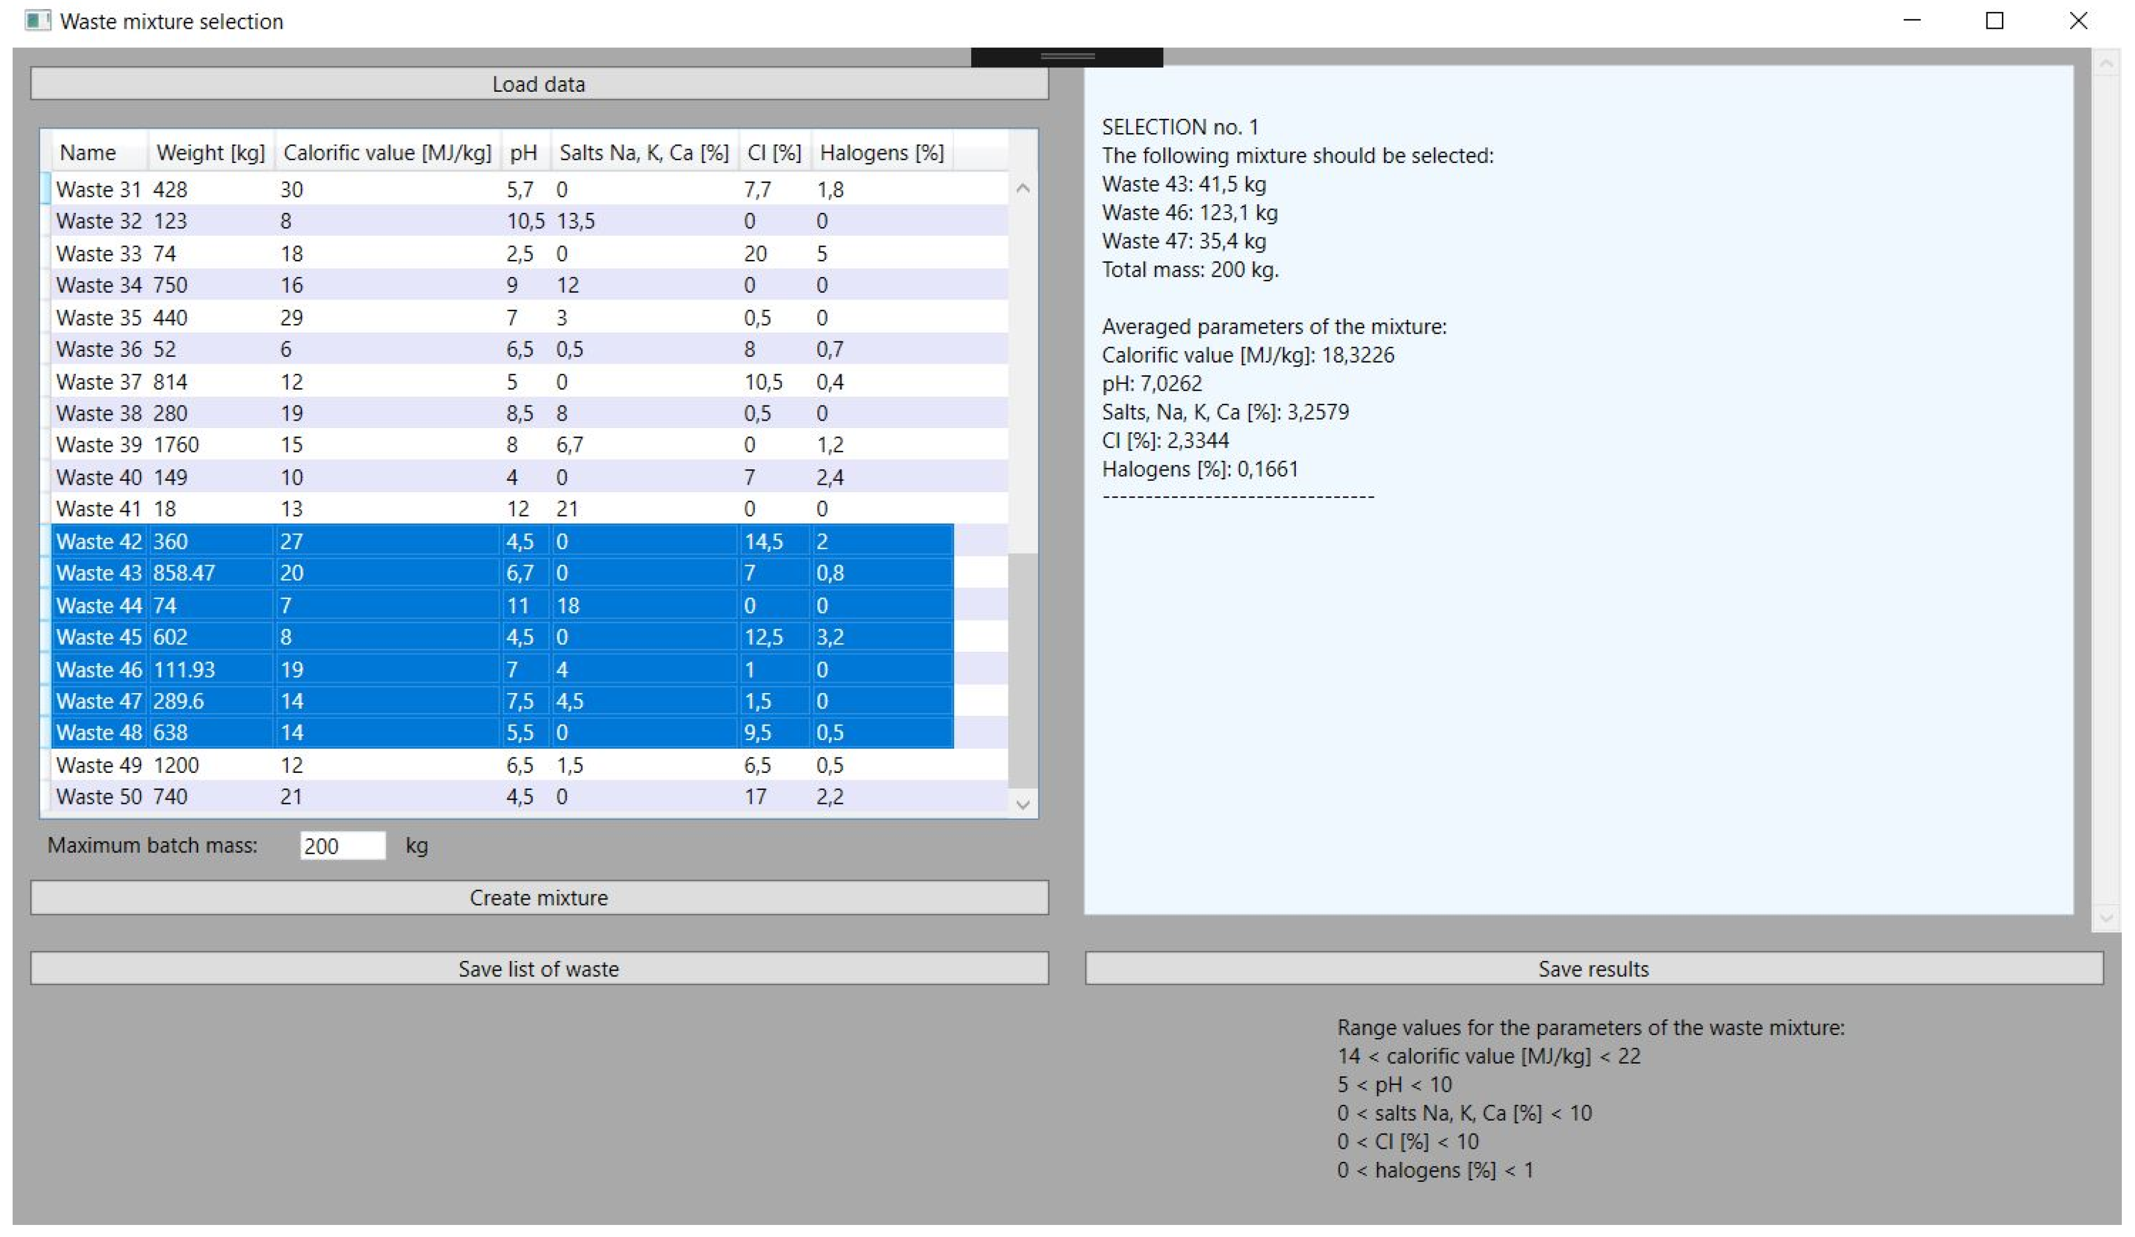Minimize the window

click(1912, 20)
